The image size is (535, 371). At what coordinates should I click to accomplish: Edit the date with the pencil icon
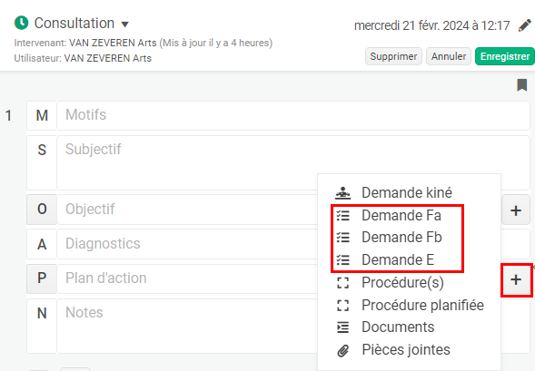[x=524, y=25]
